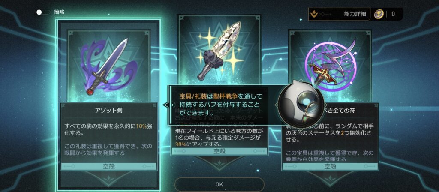Screen dimensions: 439x192
Task: Confirm selection with the OK button
Action: tap(219, 184)
